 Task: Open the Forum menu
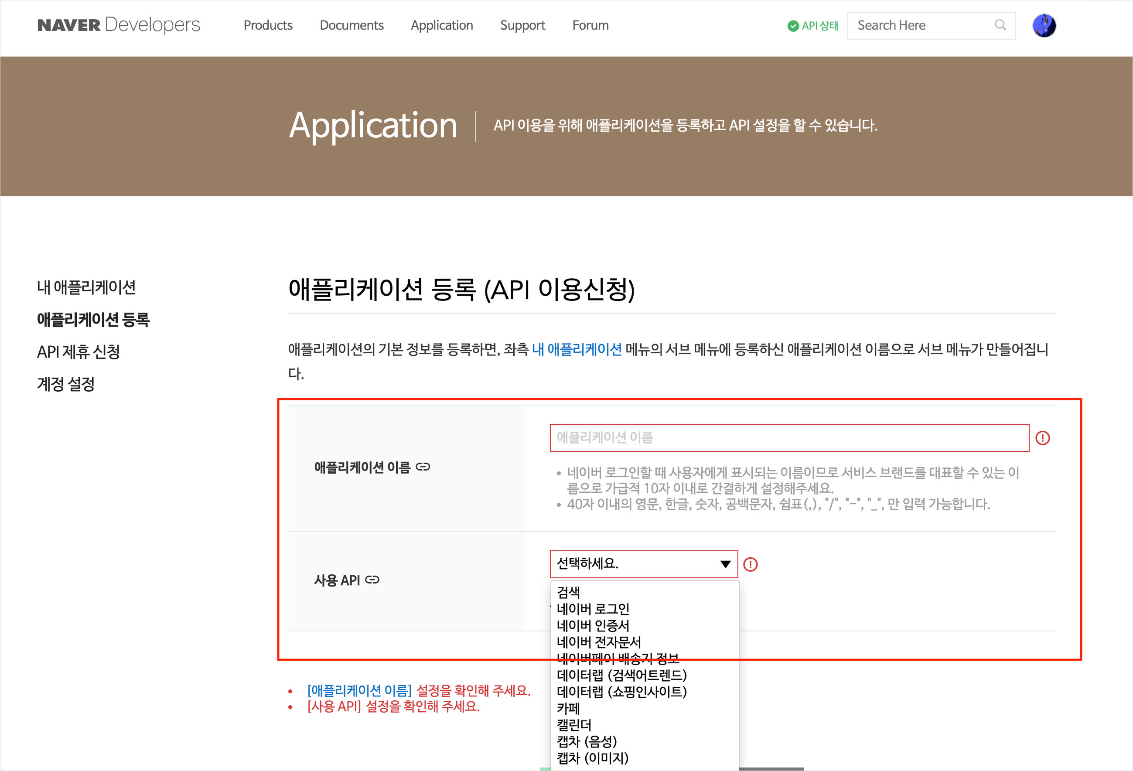(x=590, y=25)
